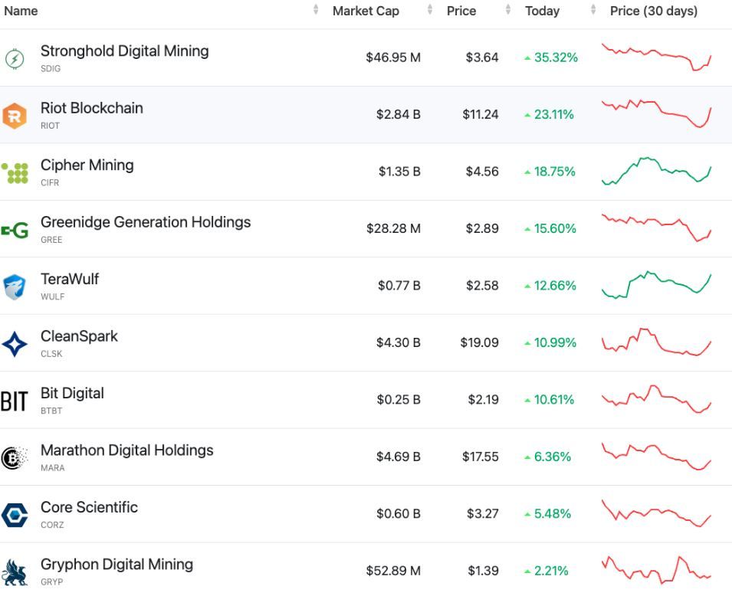Click the Stronghold Digital Mining logo icon
Viewport: 732px width, 596px height.
tap(15, 58)
